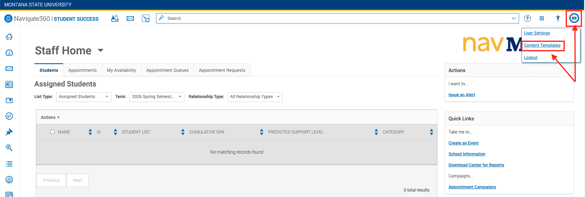
Task: Click the Appointment Campaigns link
Action: [472, 187]
